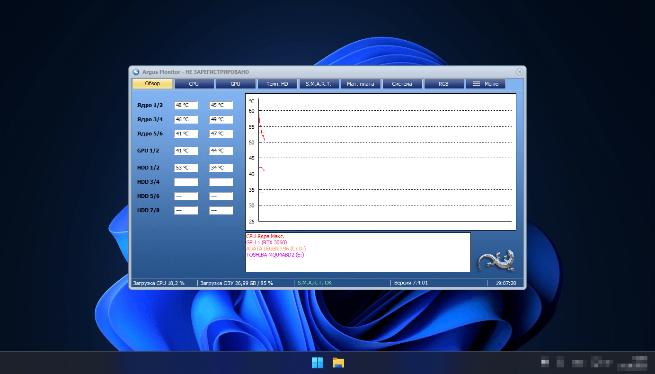Click the GPU 1/2 label
The image size is (655, 374).
[x=148, y=151]
